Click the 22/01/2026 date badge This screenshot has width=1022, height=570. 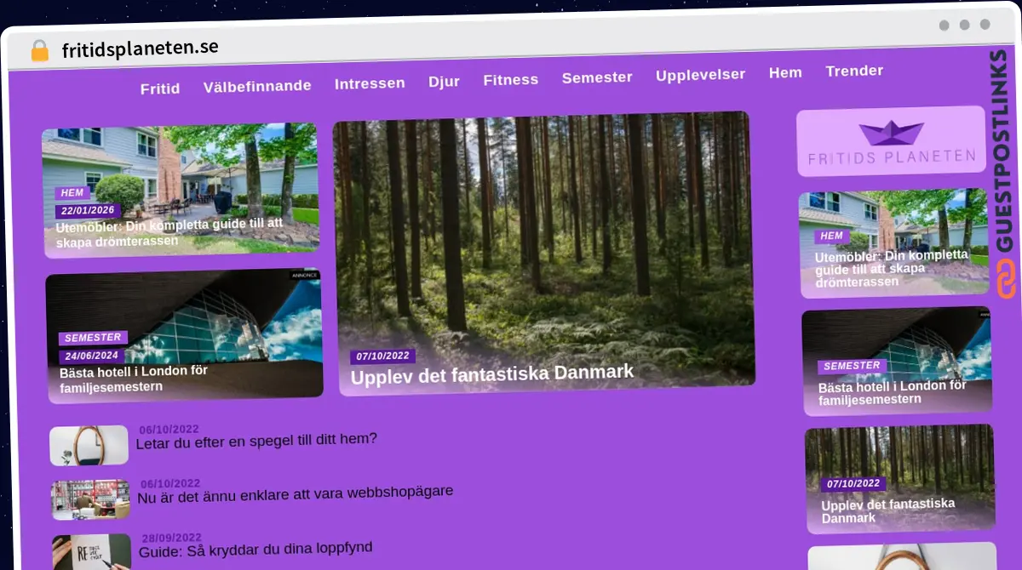click(89, 211)
